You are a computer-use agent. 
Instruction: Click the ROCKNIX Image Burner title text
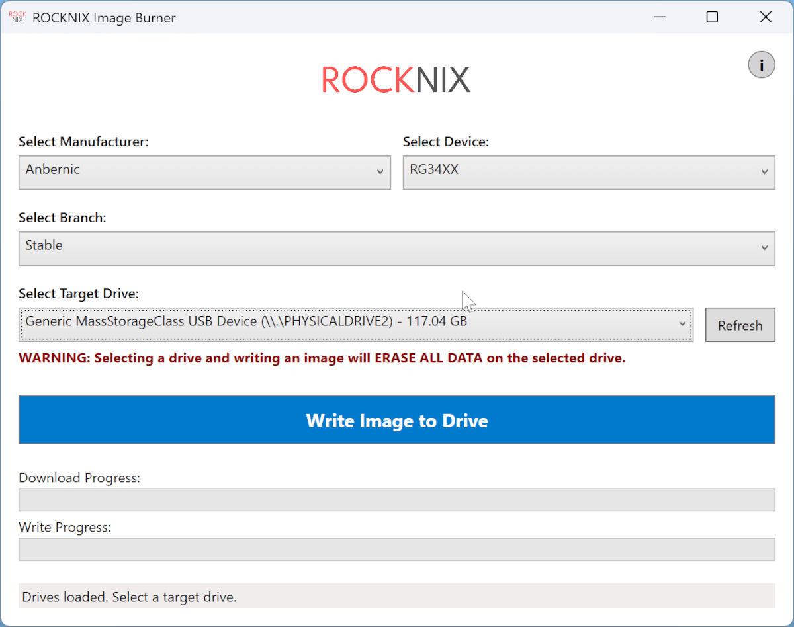pos(105,17)
